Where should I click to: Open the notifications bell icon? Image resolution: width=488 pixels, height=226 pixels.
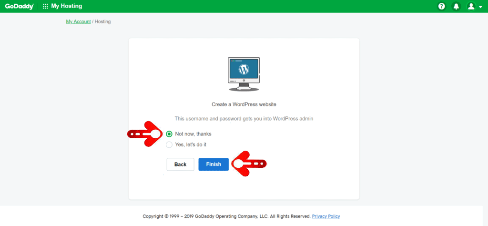point(456,6)
